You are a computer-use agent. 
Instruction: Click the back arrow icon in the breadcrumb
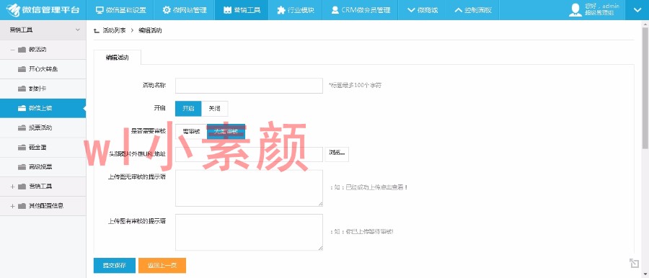[x=97, y=31]
